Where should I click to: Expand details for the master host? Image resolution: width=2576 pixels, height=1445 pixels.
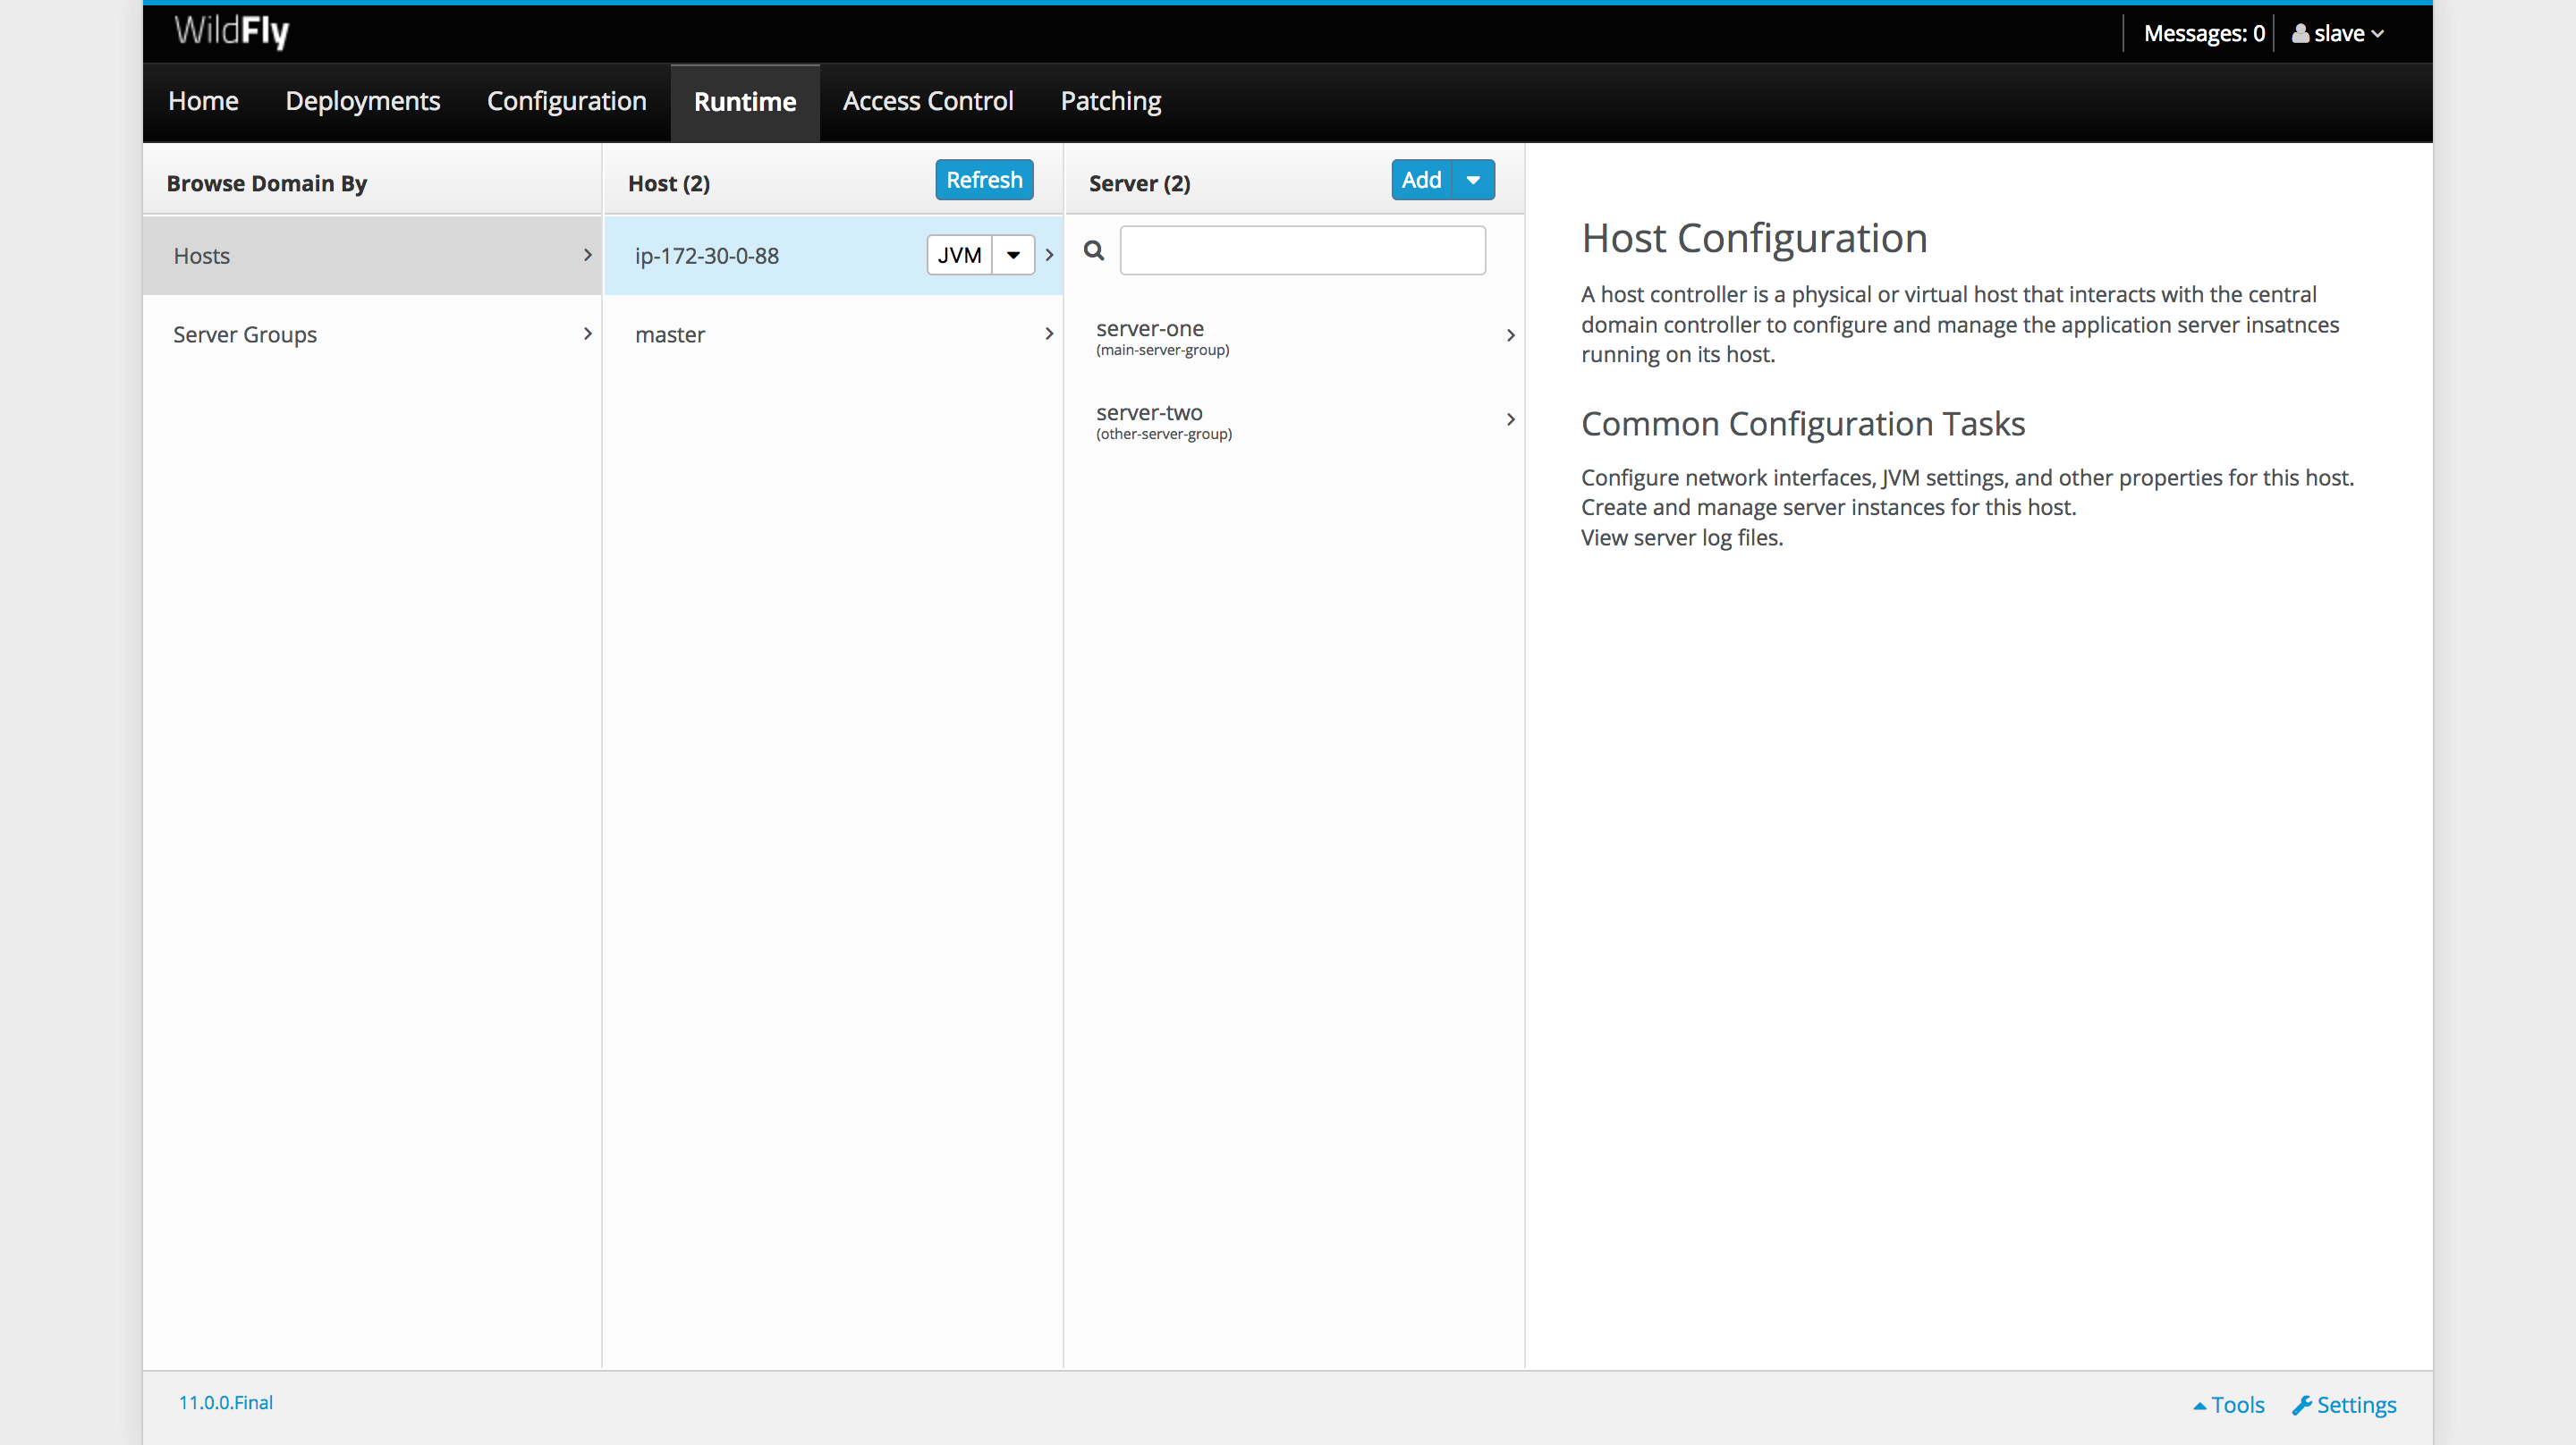tap(1048, 334)
